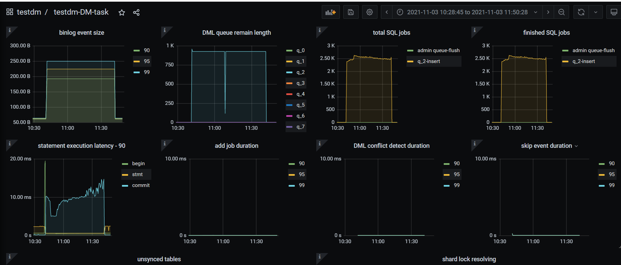This screenshot has width=621, height=265.
Task: Zoom out the time range
Action: coord(561,12)
